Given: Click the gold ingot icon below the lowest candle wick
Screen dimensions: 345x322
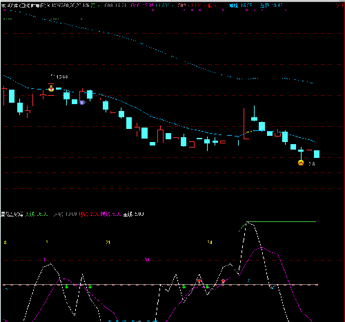Looking at the screenshot, I should coord(301,163).
